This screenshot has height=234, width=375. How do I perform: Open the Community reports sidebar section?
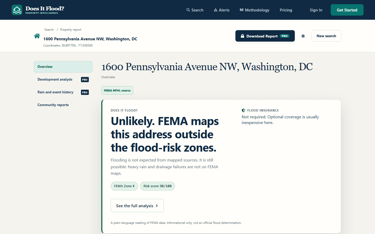point(63,105)
